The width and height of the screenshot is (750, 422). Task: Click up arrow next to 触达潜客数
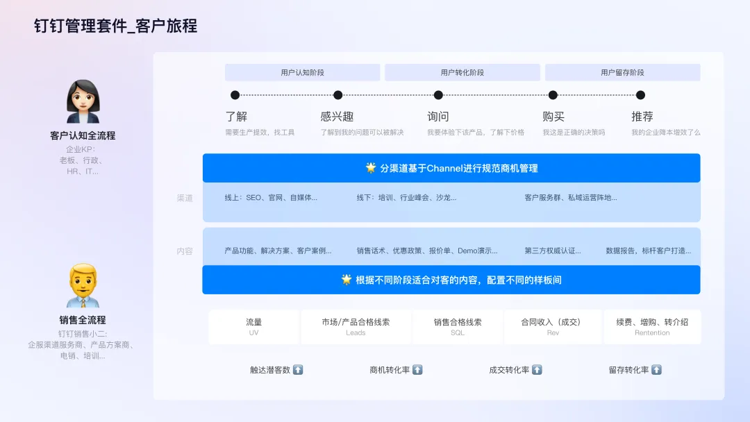coord(298,370)
